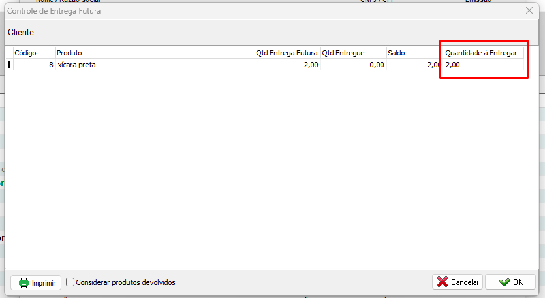545x298 pixels.
Task: Select the xícara preta product cell
Action: point(154,65)
